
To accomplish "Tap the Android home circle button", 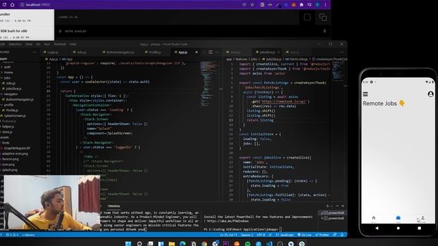I will (x=398, y=228).
